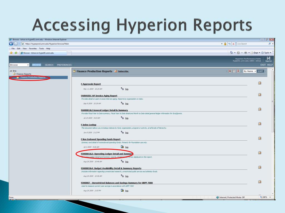Image resolution: width=285 pixels, height=213 pixels.
Task: Open the Print dropdown arrow
Action: pyautogui.click(x=249, y=53)
